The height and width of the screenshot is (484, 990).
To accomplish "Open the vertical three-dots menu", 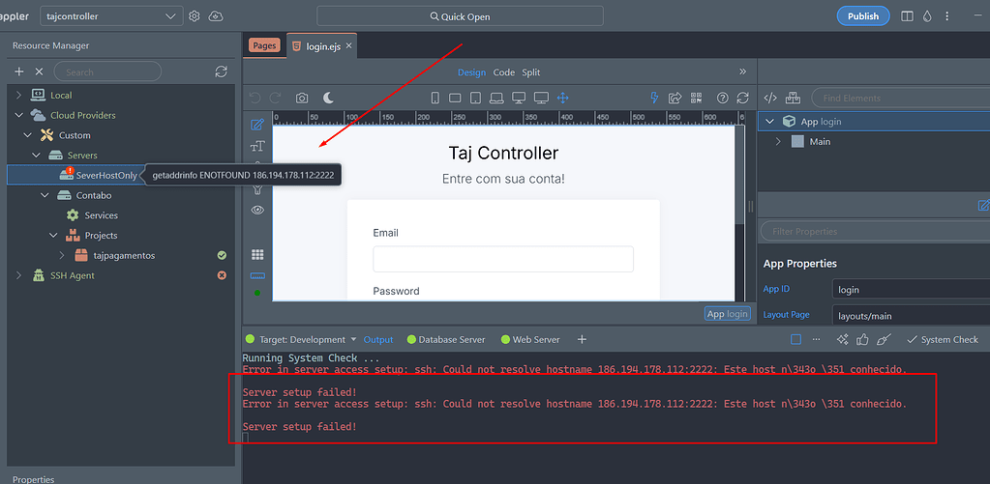I will click(946, 16).
